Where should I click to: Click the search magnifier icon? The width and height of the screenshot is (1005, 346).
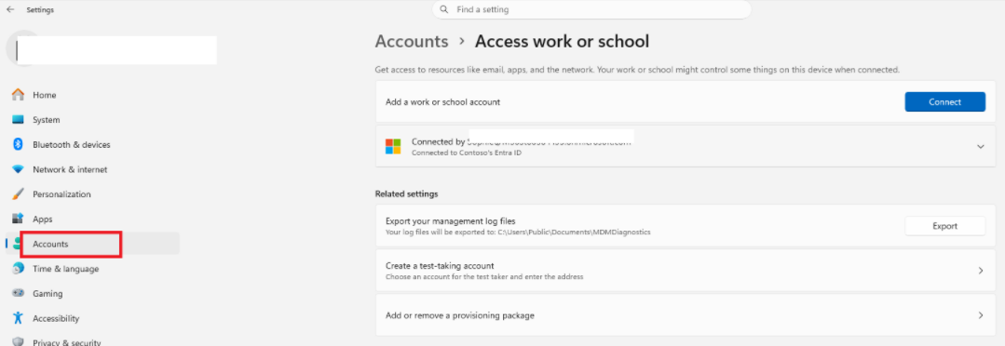(x=444, y=9)
